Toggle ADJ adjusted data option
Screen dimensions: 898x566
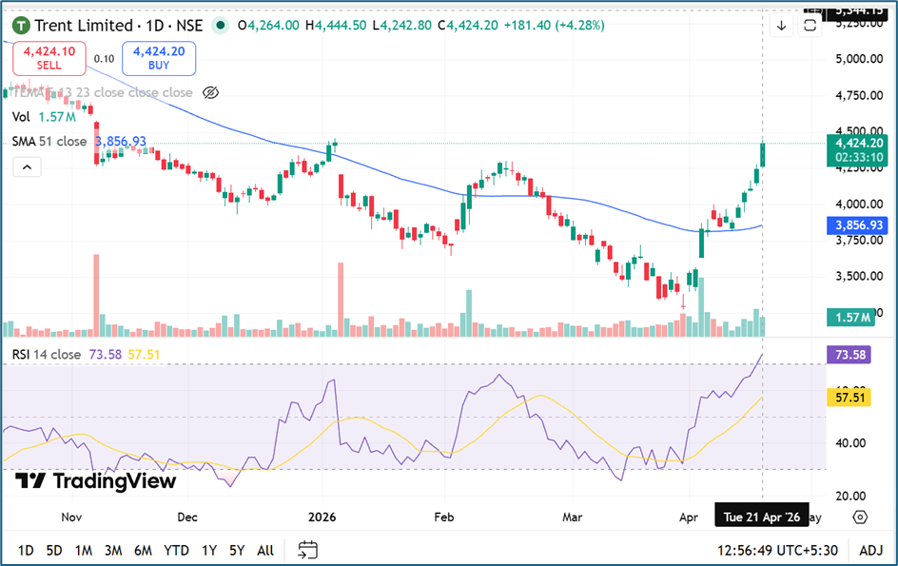870,550
